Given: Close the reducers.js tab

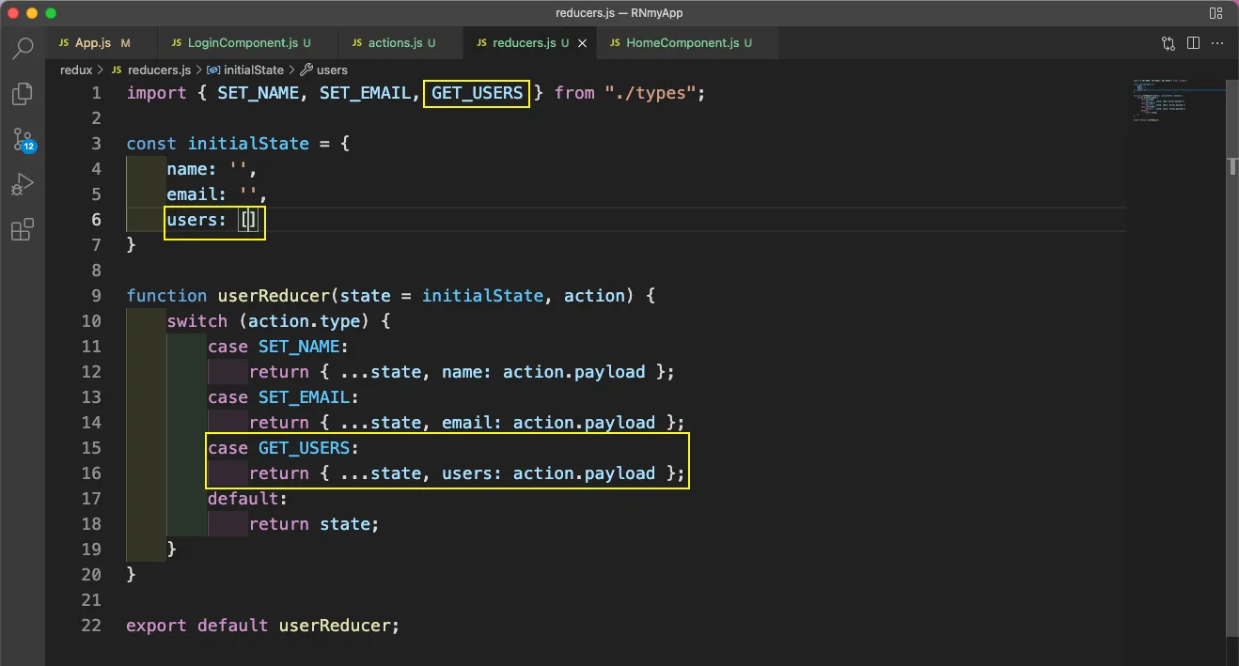Looking at the screenshot, I should pos(583,43).
